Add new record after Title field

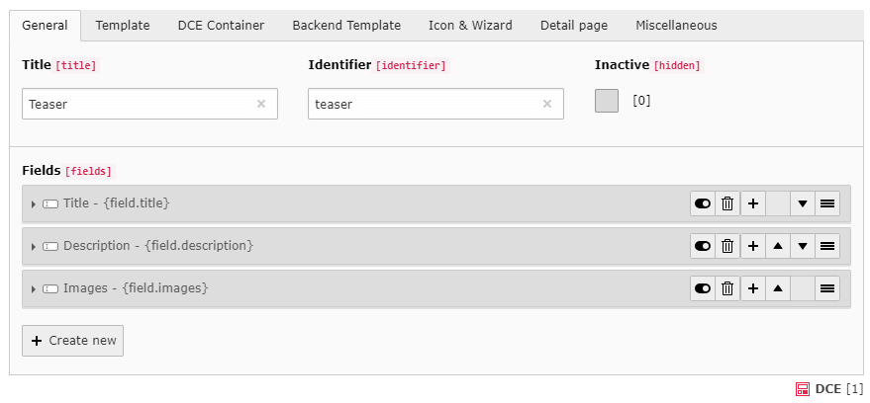tap(753, 203)
